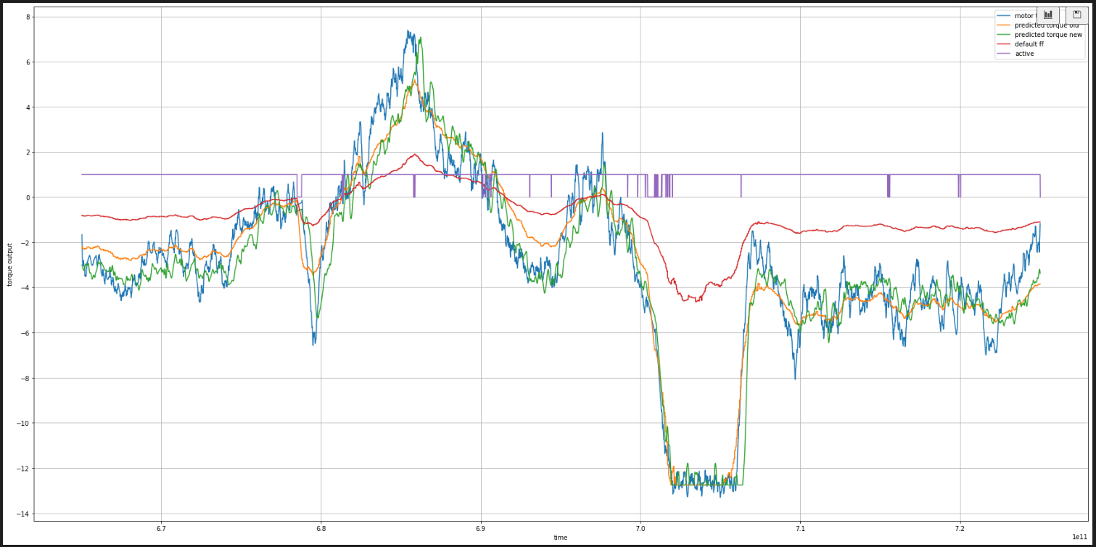Click the green legend line sample
The image size is (1096, 547).
tap(1004, 35)
